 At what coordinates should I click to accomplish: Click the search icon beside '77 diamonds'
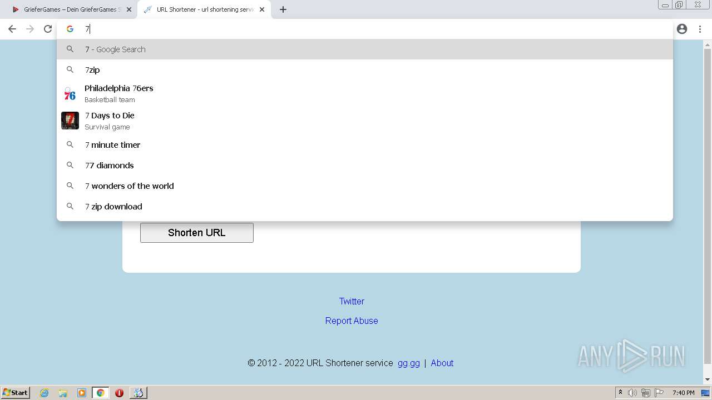[70, 165]
